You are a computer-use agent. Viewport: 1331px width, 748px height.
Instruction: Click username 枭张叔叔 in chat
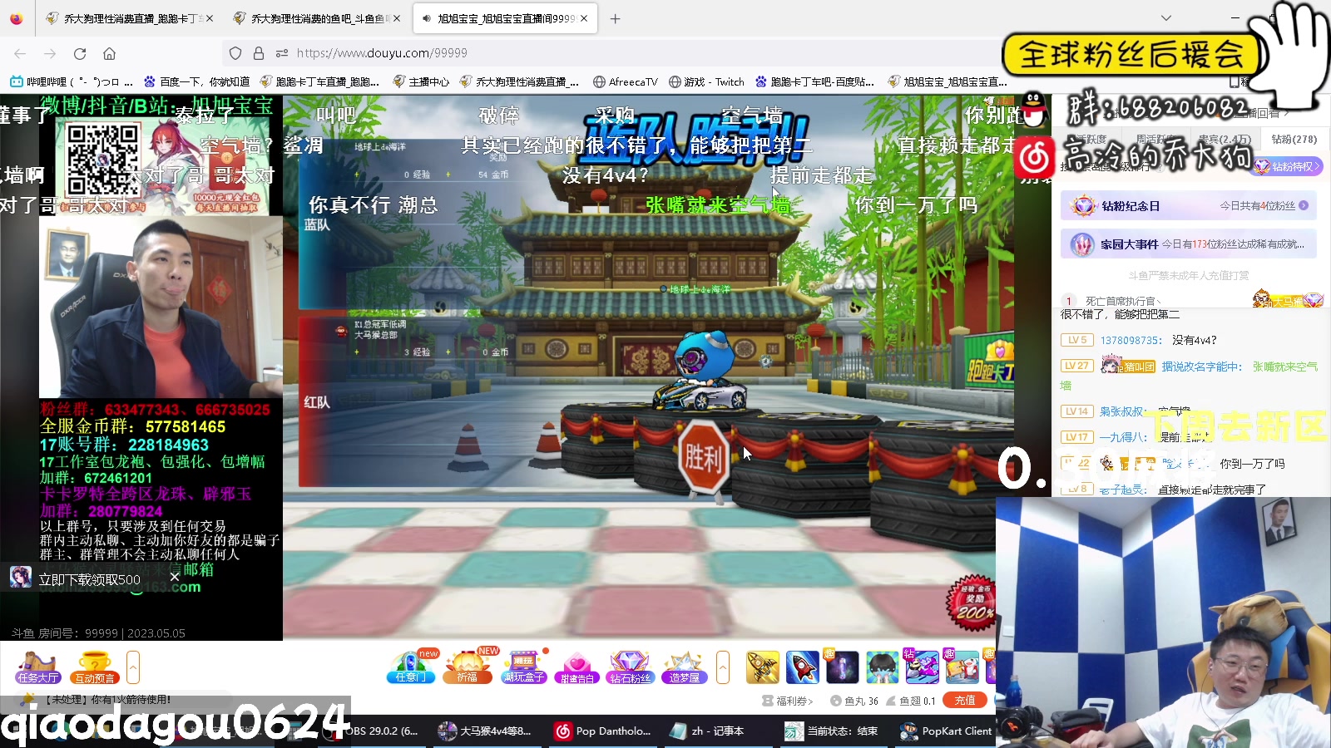[x=1121, y=411]
